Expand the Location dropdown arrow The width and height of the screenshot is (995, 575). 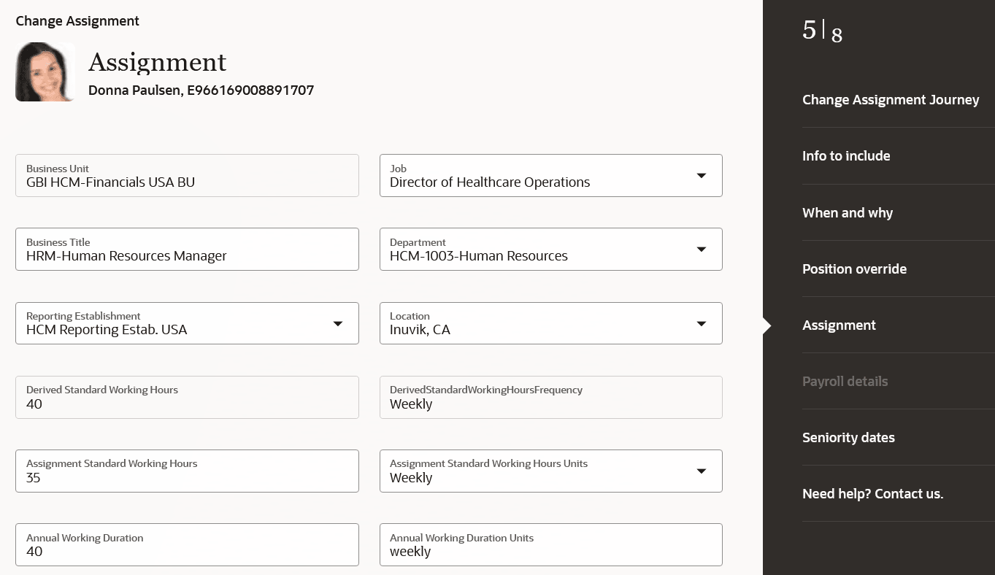click(701, 323)
